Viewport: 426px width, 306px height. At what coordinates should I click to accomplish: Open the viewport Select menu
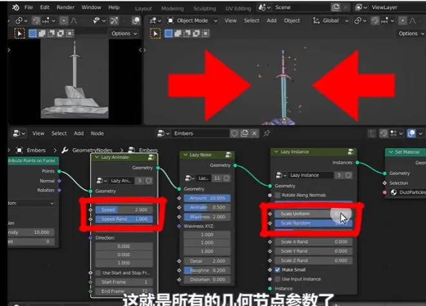[x=252, y=21]
